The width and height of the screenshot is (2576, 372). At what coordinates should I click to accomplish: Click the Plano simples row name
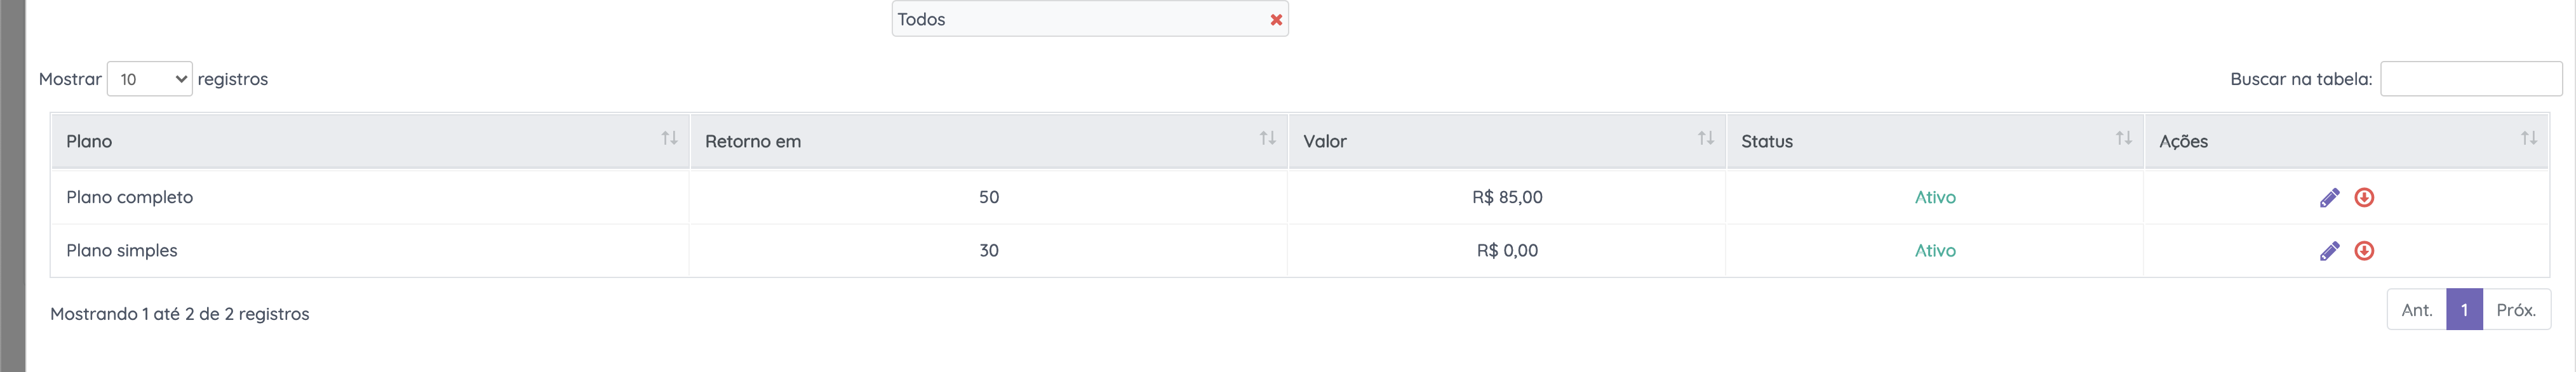click(122, 251)
